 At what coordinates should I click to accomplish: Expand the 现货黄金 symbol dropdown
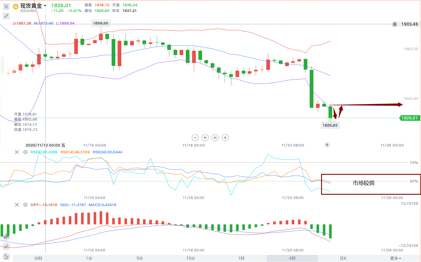click(45, 6)
